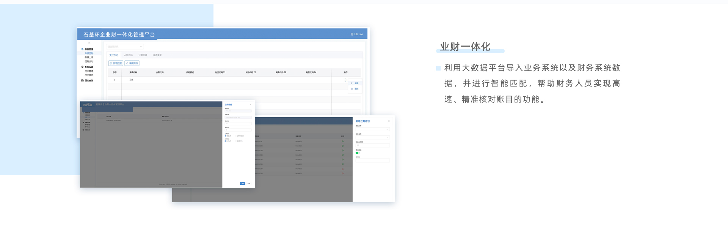This screenshot has width=728, height=245.
Task: Toggle the green switch in 新增任务计划
Action: [x=357, y=153]
